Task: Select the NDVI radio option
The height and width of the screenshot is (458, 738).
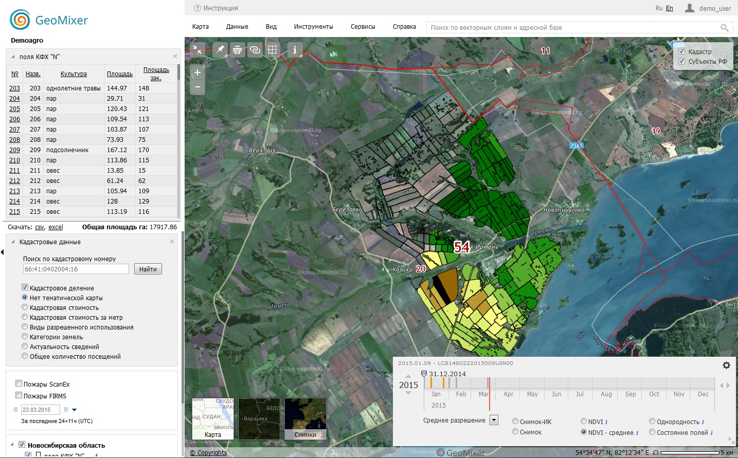Action: pyautogui.click(x=584, y=421)
